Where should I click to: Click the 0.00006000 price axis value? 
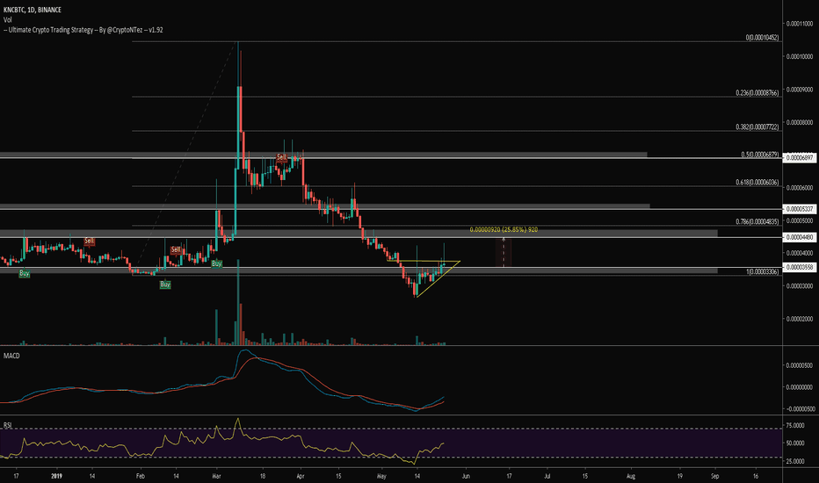pyautogui.click(x=800, y=187)
